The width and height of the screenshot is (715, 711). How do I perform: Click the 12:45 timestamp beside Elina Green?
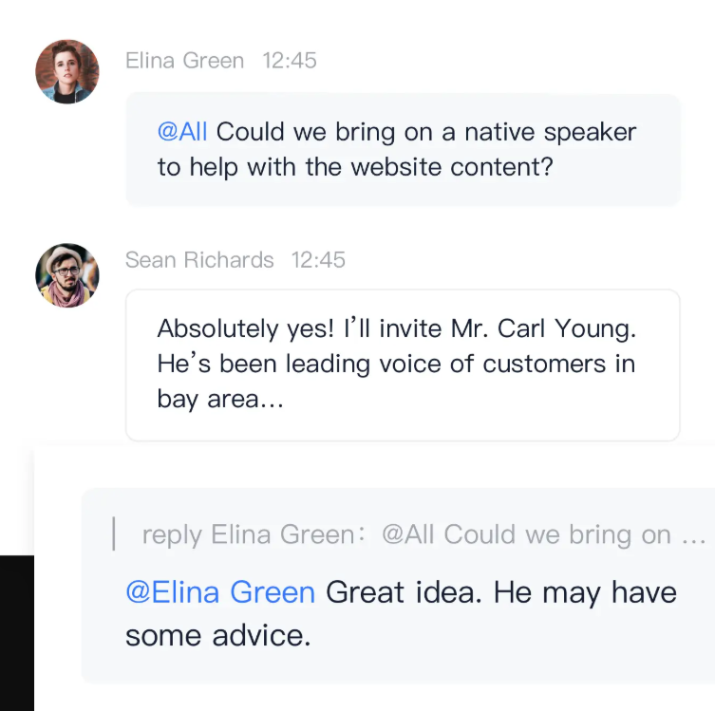click(290, 61)
